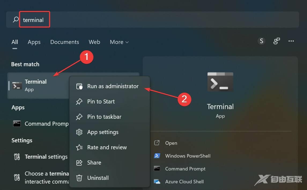Switch to the Apps filter tab
This screenshot has width=307, height=190.
34,42
